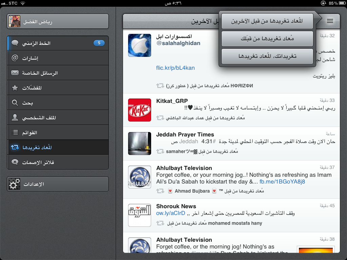Open mentions via the @ icon
The width and height of the screenshot is (347, 260).
pyautogui.click(x=15, y=58)
